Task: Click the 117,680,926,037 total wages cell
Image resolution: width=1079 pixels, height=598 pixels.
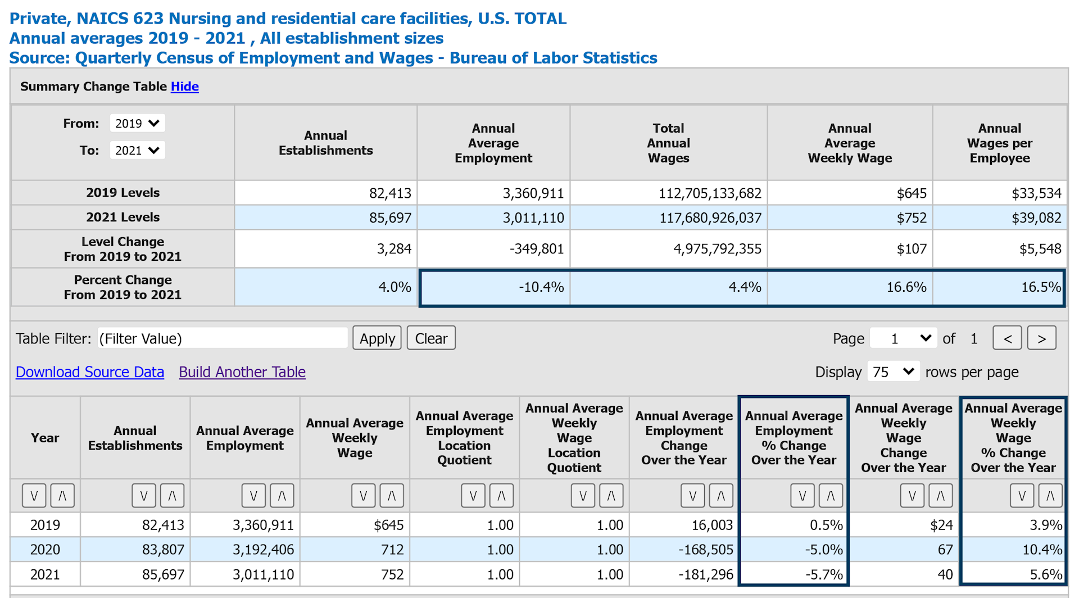Action: tap(669, 218)
